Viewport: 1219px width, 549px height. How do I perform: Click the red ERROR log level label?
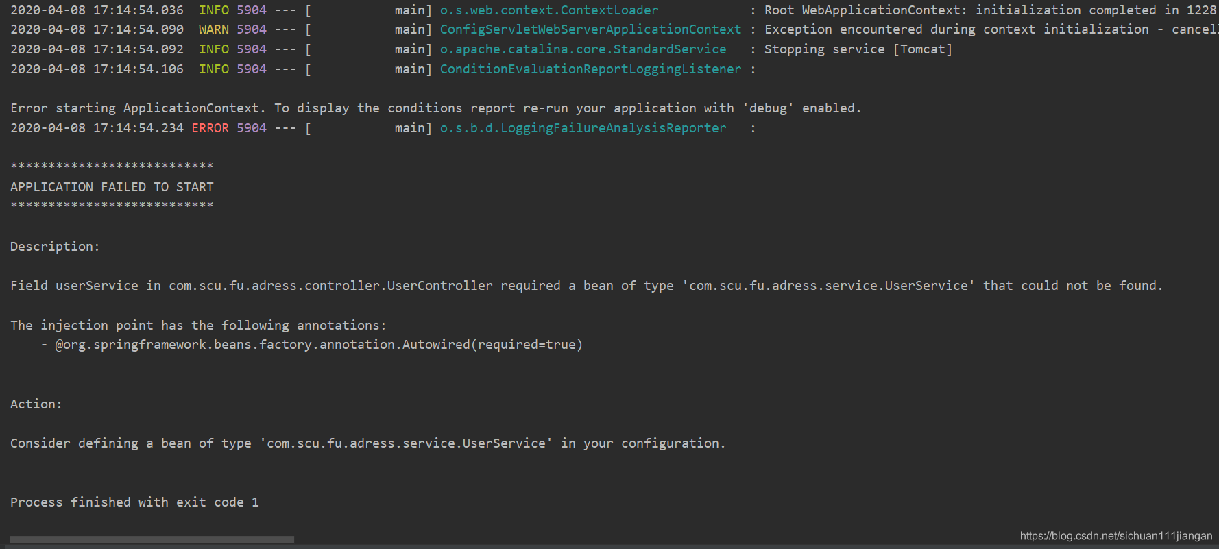coord(210,128)
